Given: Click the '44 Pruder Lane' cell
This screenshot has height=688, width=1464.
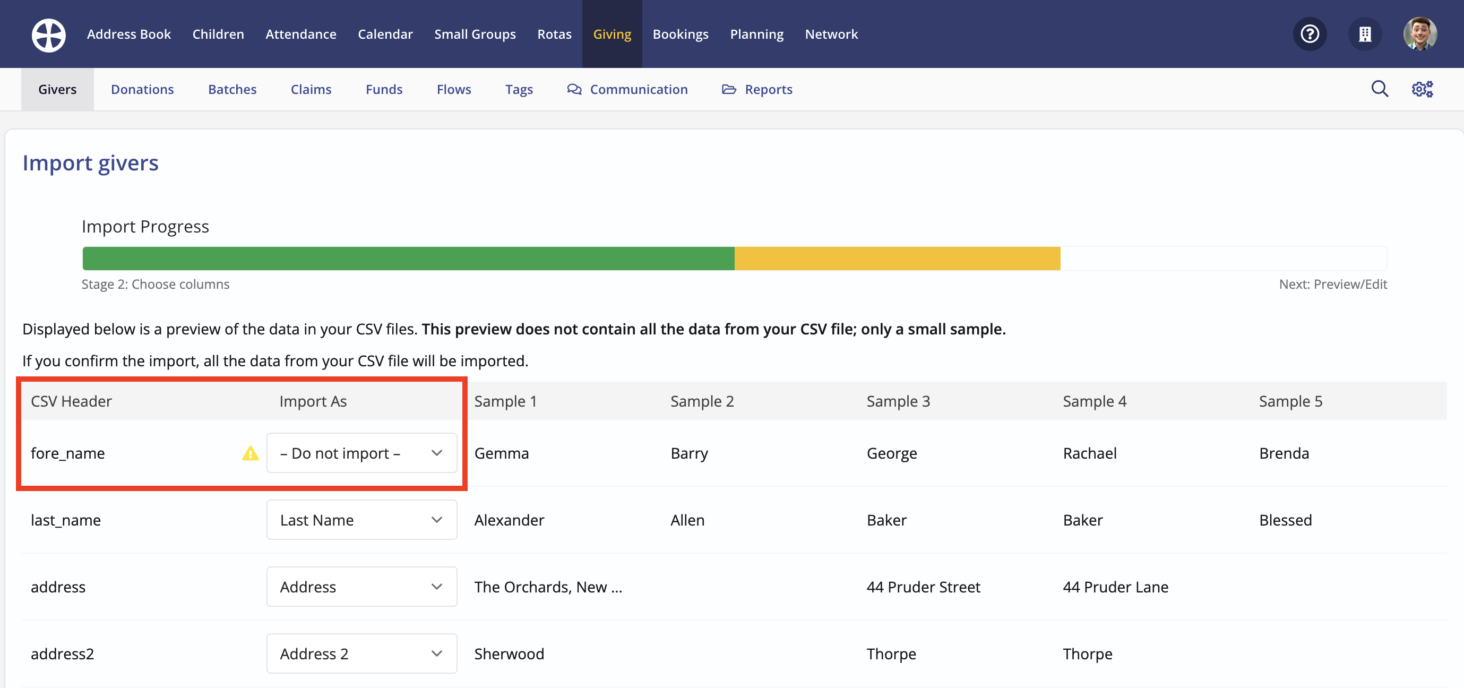Looking at the screenshot, I should pos(1116,586).
